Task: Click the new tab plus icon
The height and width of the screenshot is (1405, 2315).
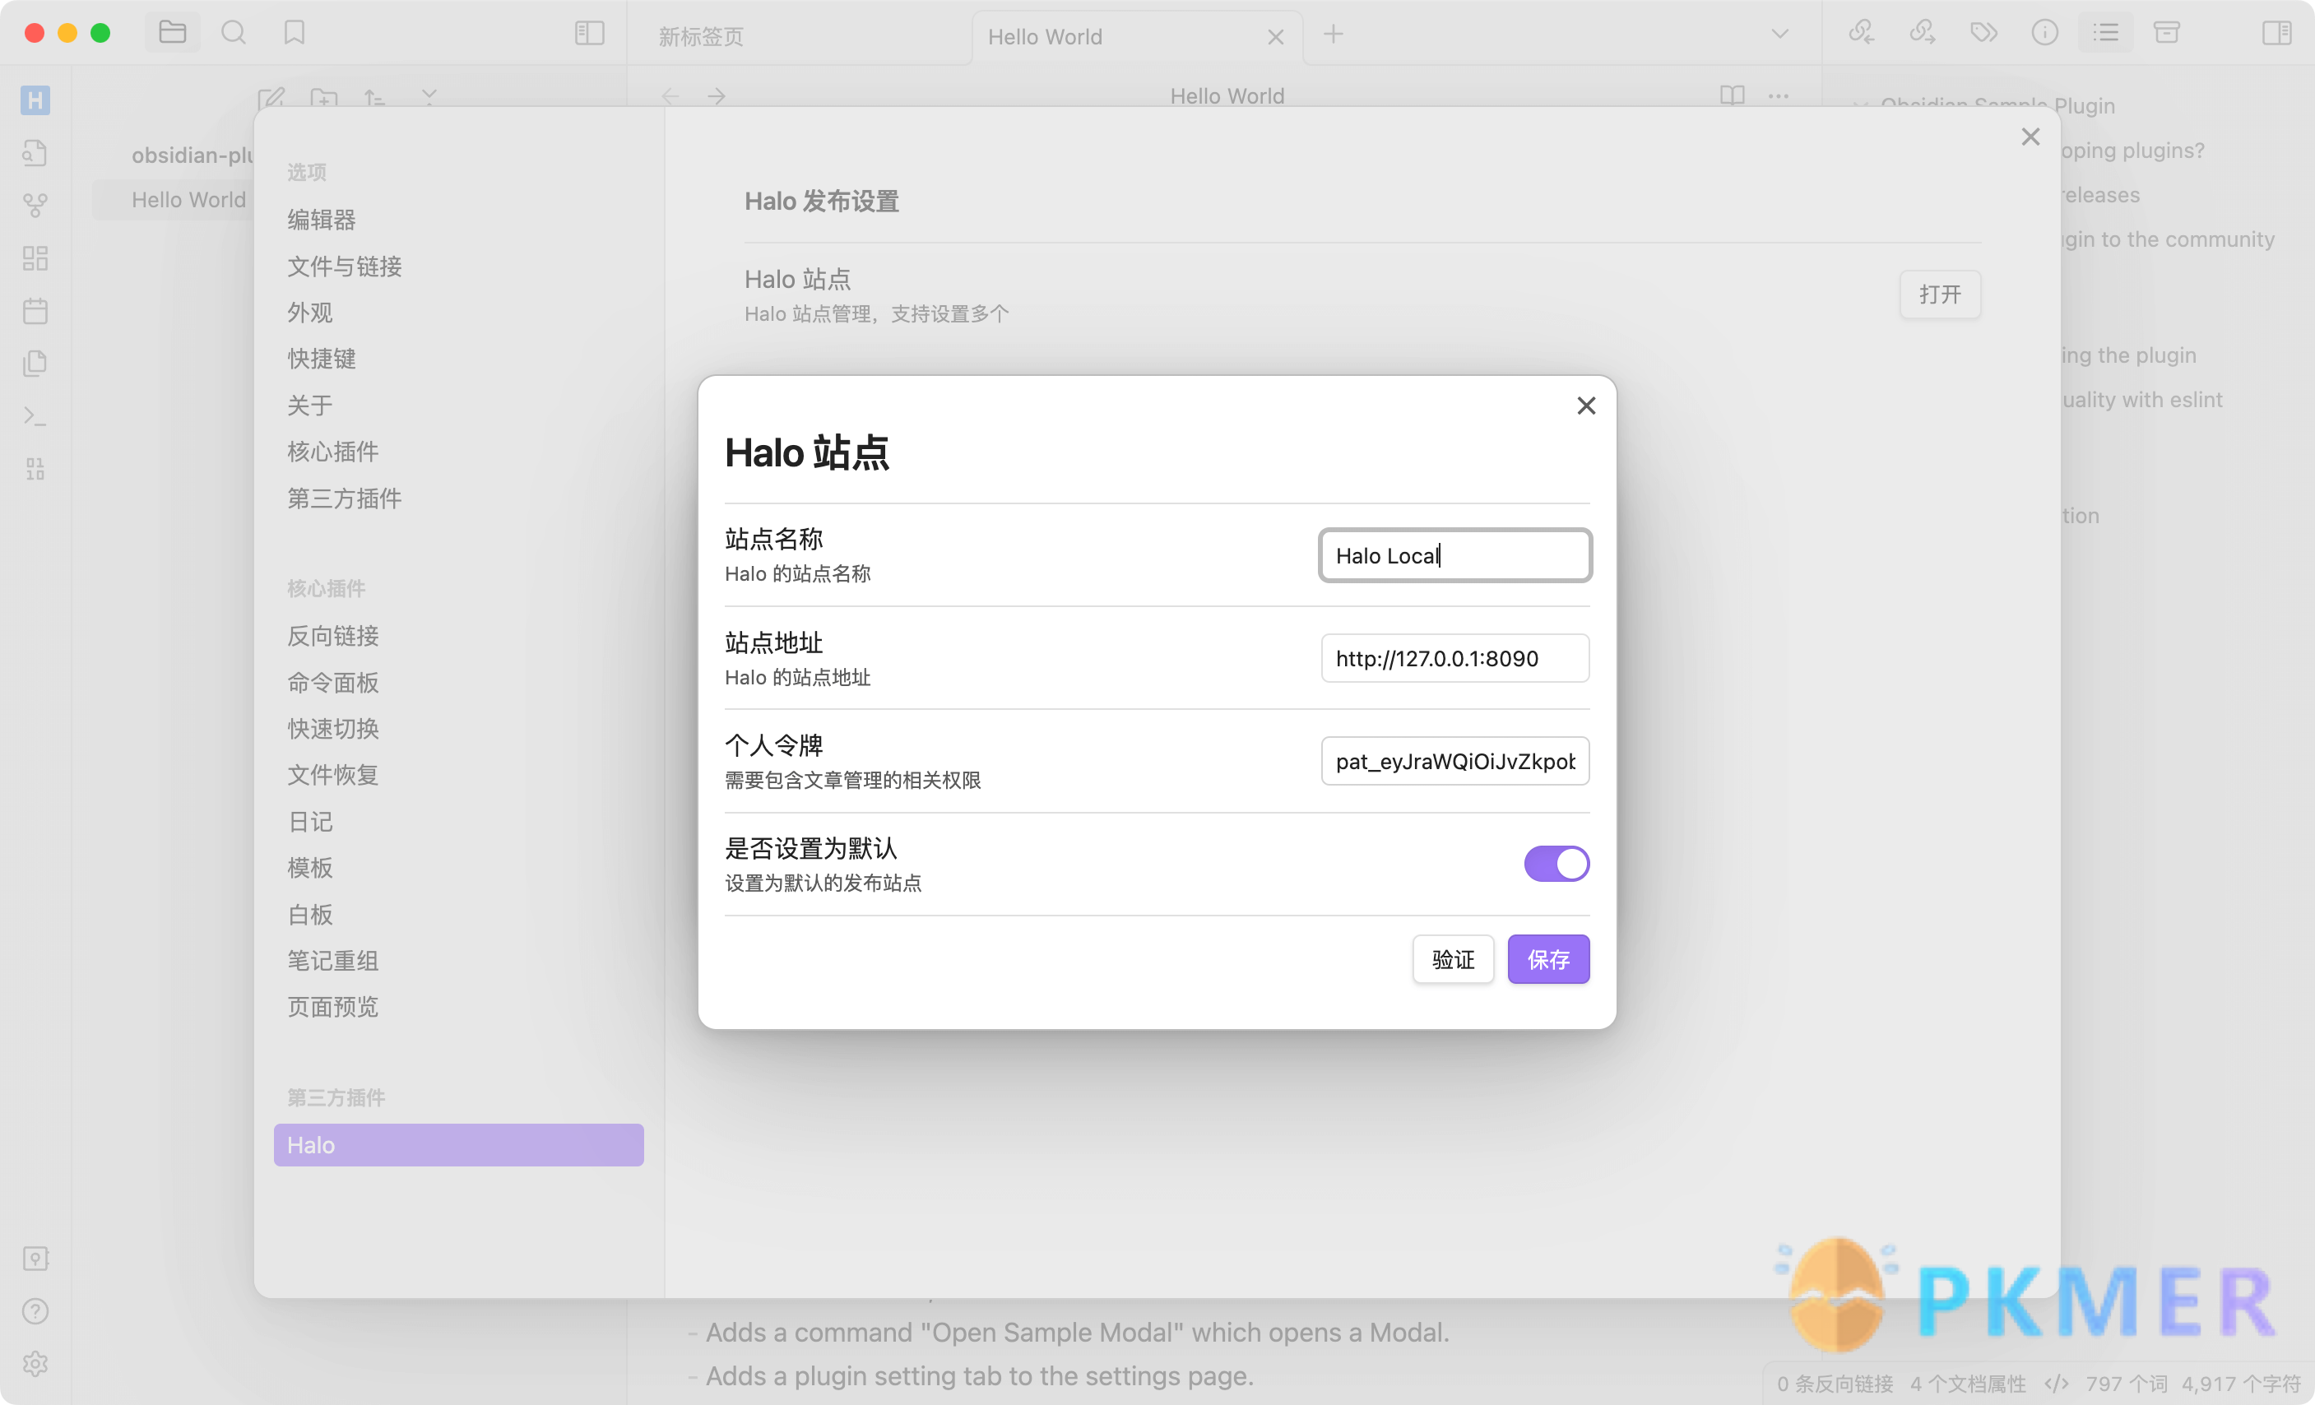Action: pos(1334,35)
